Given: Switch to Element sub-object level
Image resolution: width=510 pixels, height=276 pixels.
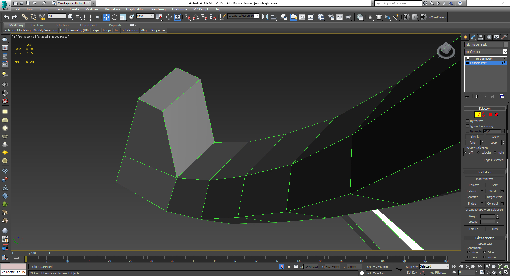Looking at the screenshot, I should [x=496, y=115].
